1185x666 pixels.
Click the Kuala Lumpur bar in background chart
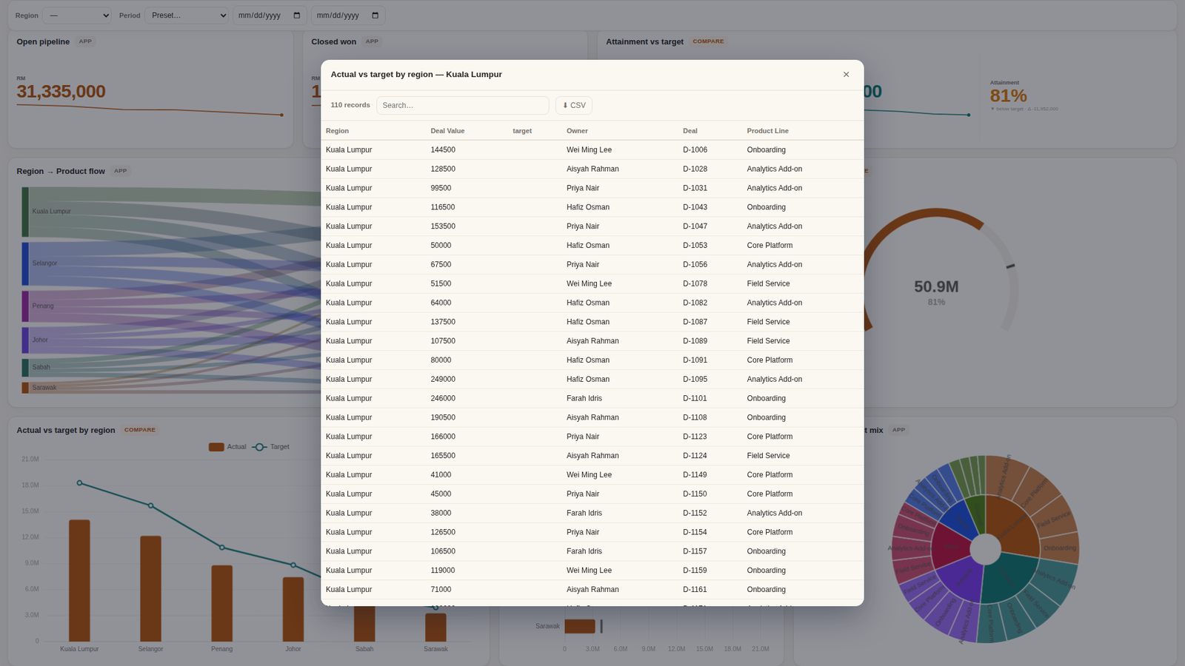[79, 581]
